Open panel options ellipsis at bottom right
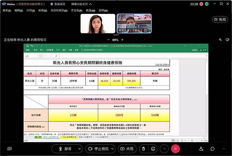 (224, 149)
